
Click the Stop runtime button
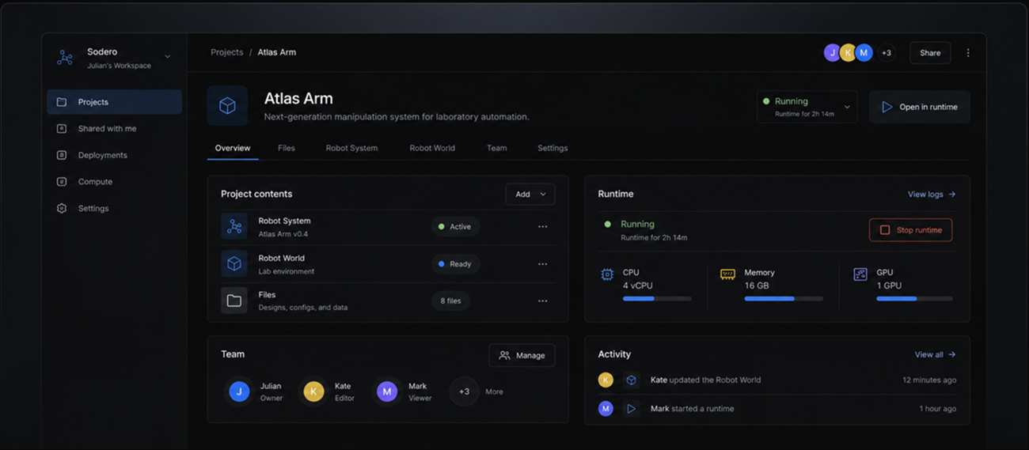[x=910, y=230]
